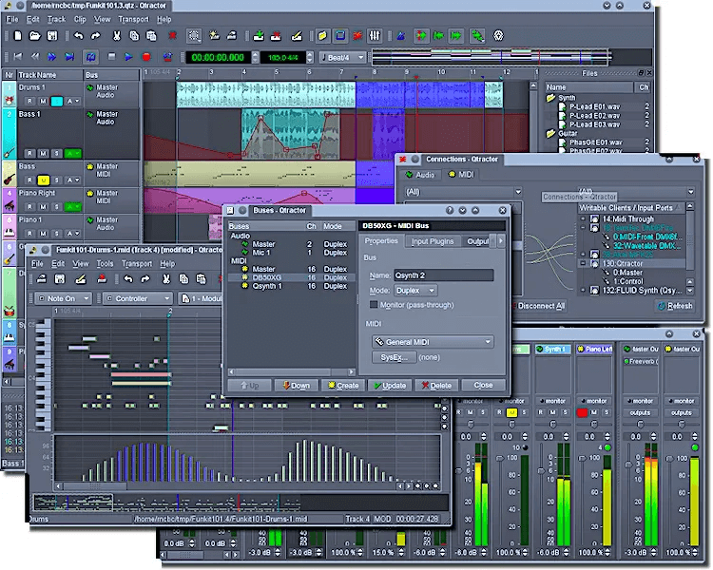713x570 pixels.
Task: Enable Monitor (pass-through) checkbox in Buses dialog
Action: pos(374,305)
